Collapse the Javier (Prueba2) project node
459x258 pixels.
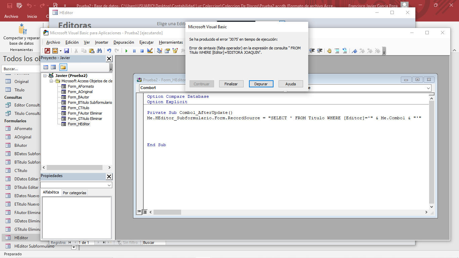[45, 76]
